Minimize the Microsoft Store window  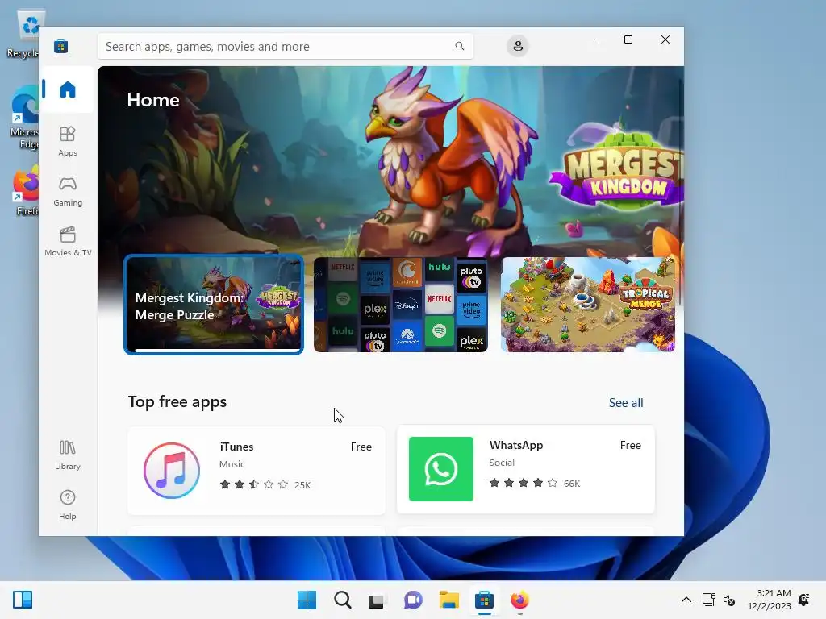click(591, 39)
